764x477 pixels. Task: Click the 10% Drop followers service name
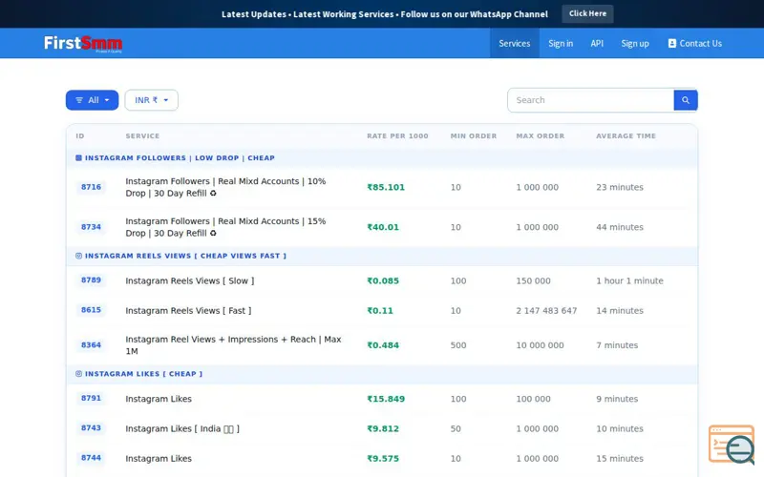225,187
